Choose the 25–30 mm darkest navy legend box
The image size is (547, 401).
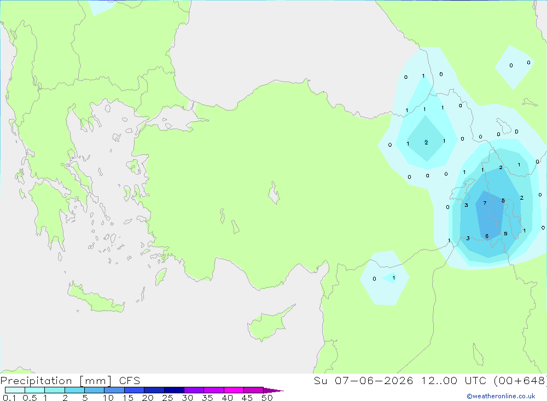tap(174, 390)
